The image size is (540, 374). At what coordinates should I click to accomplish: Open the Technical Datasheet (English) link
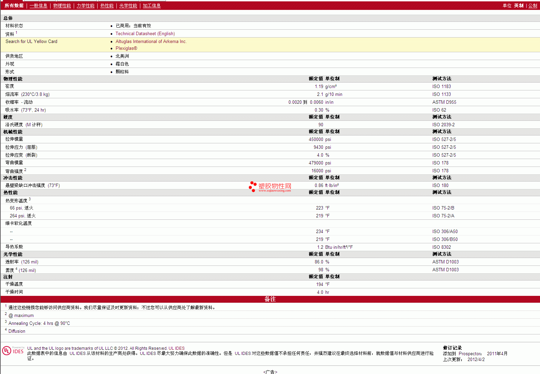(x=145, y=34)
